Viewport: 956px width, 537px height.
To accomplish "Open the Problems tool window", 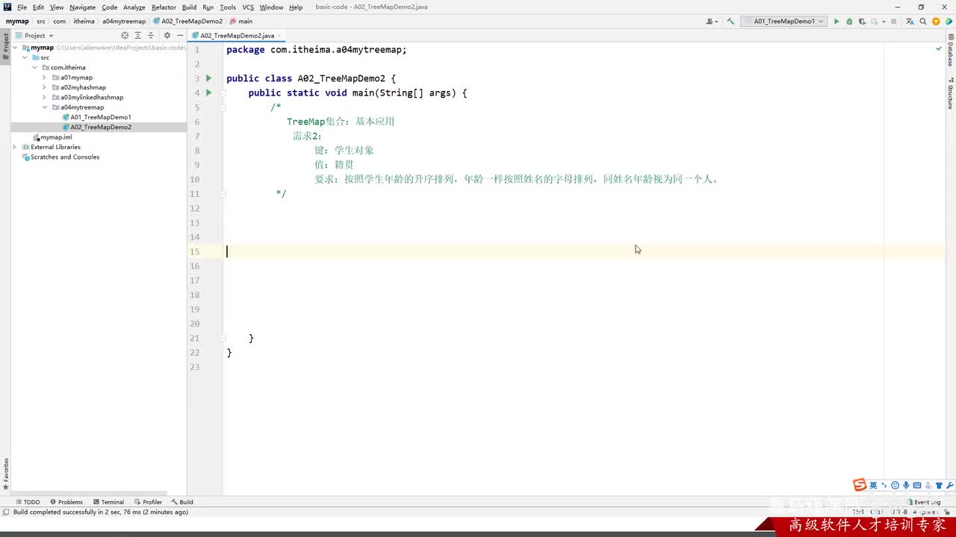I will click(66, 502).
